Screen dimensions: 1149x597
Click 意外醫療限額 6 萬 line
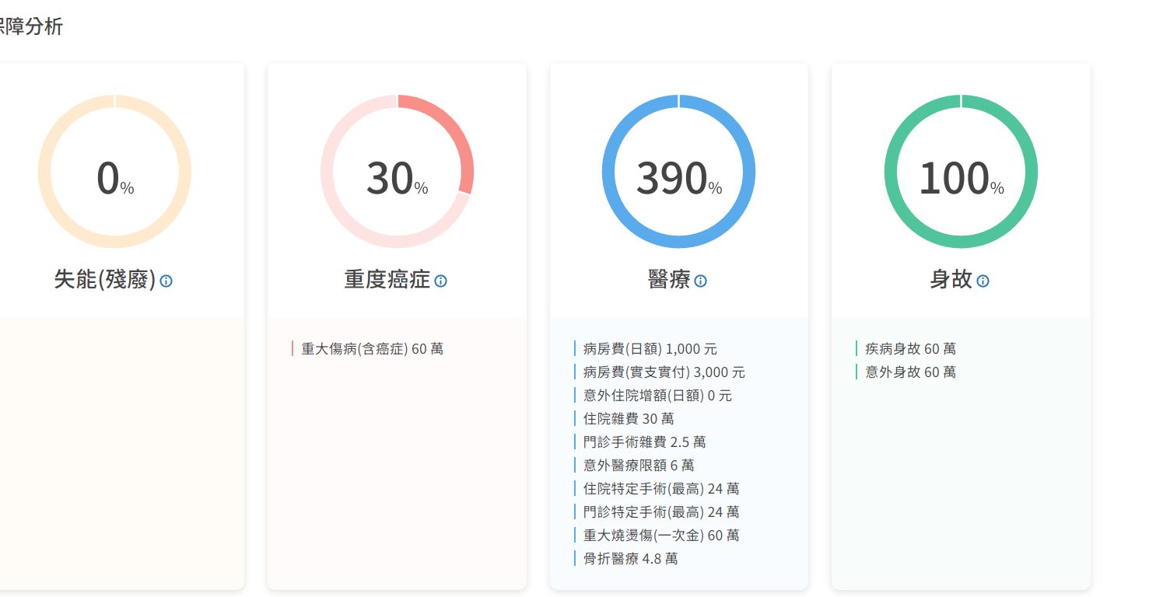639,466
